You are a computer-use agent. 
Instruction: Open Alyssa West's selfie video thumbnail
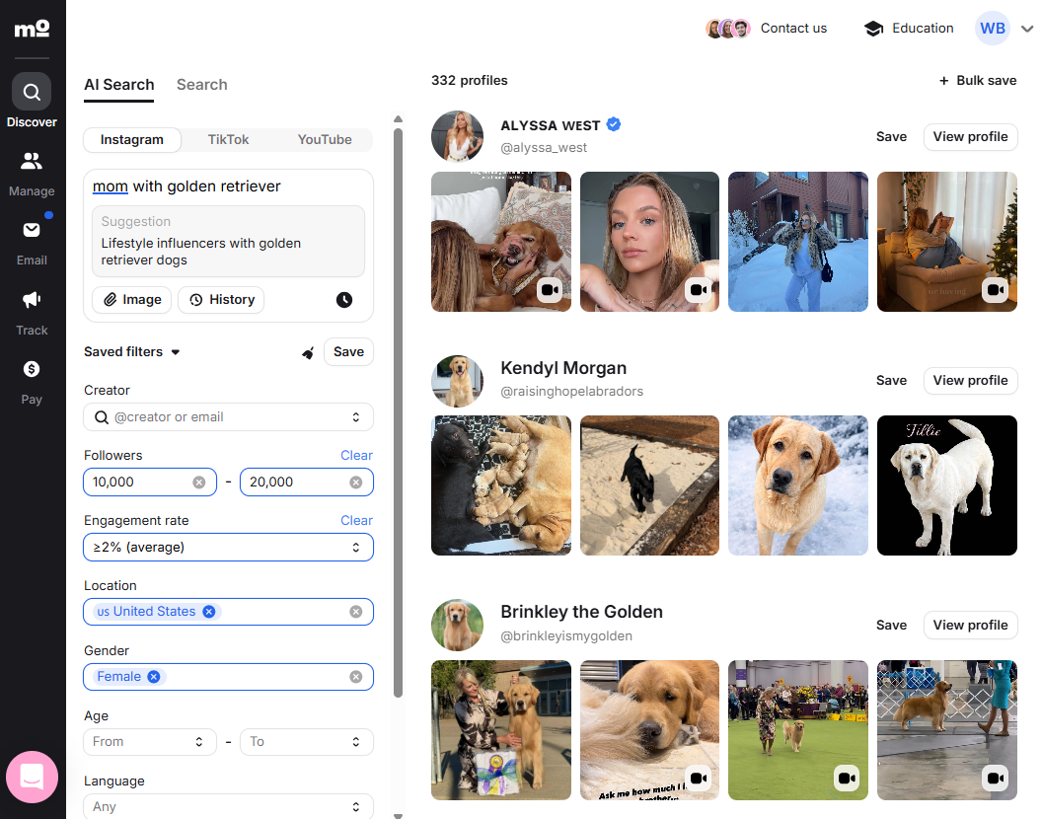(649, 242)
